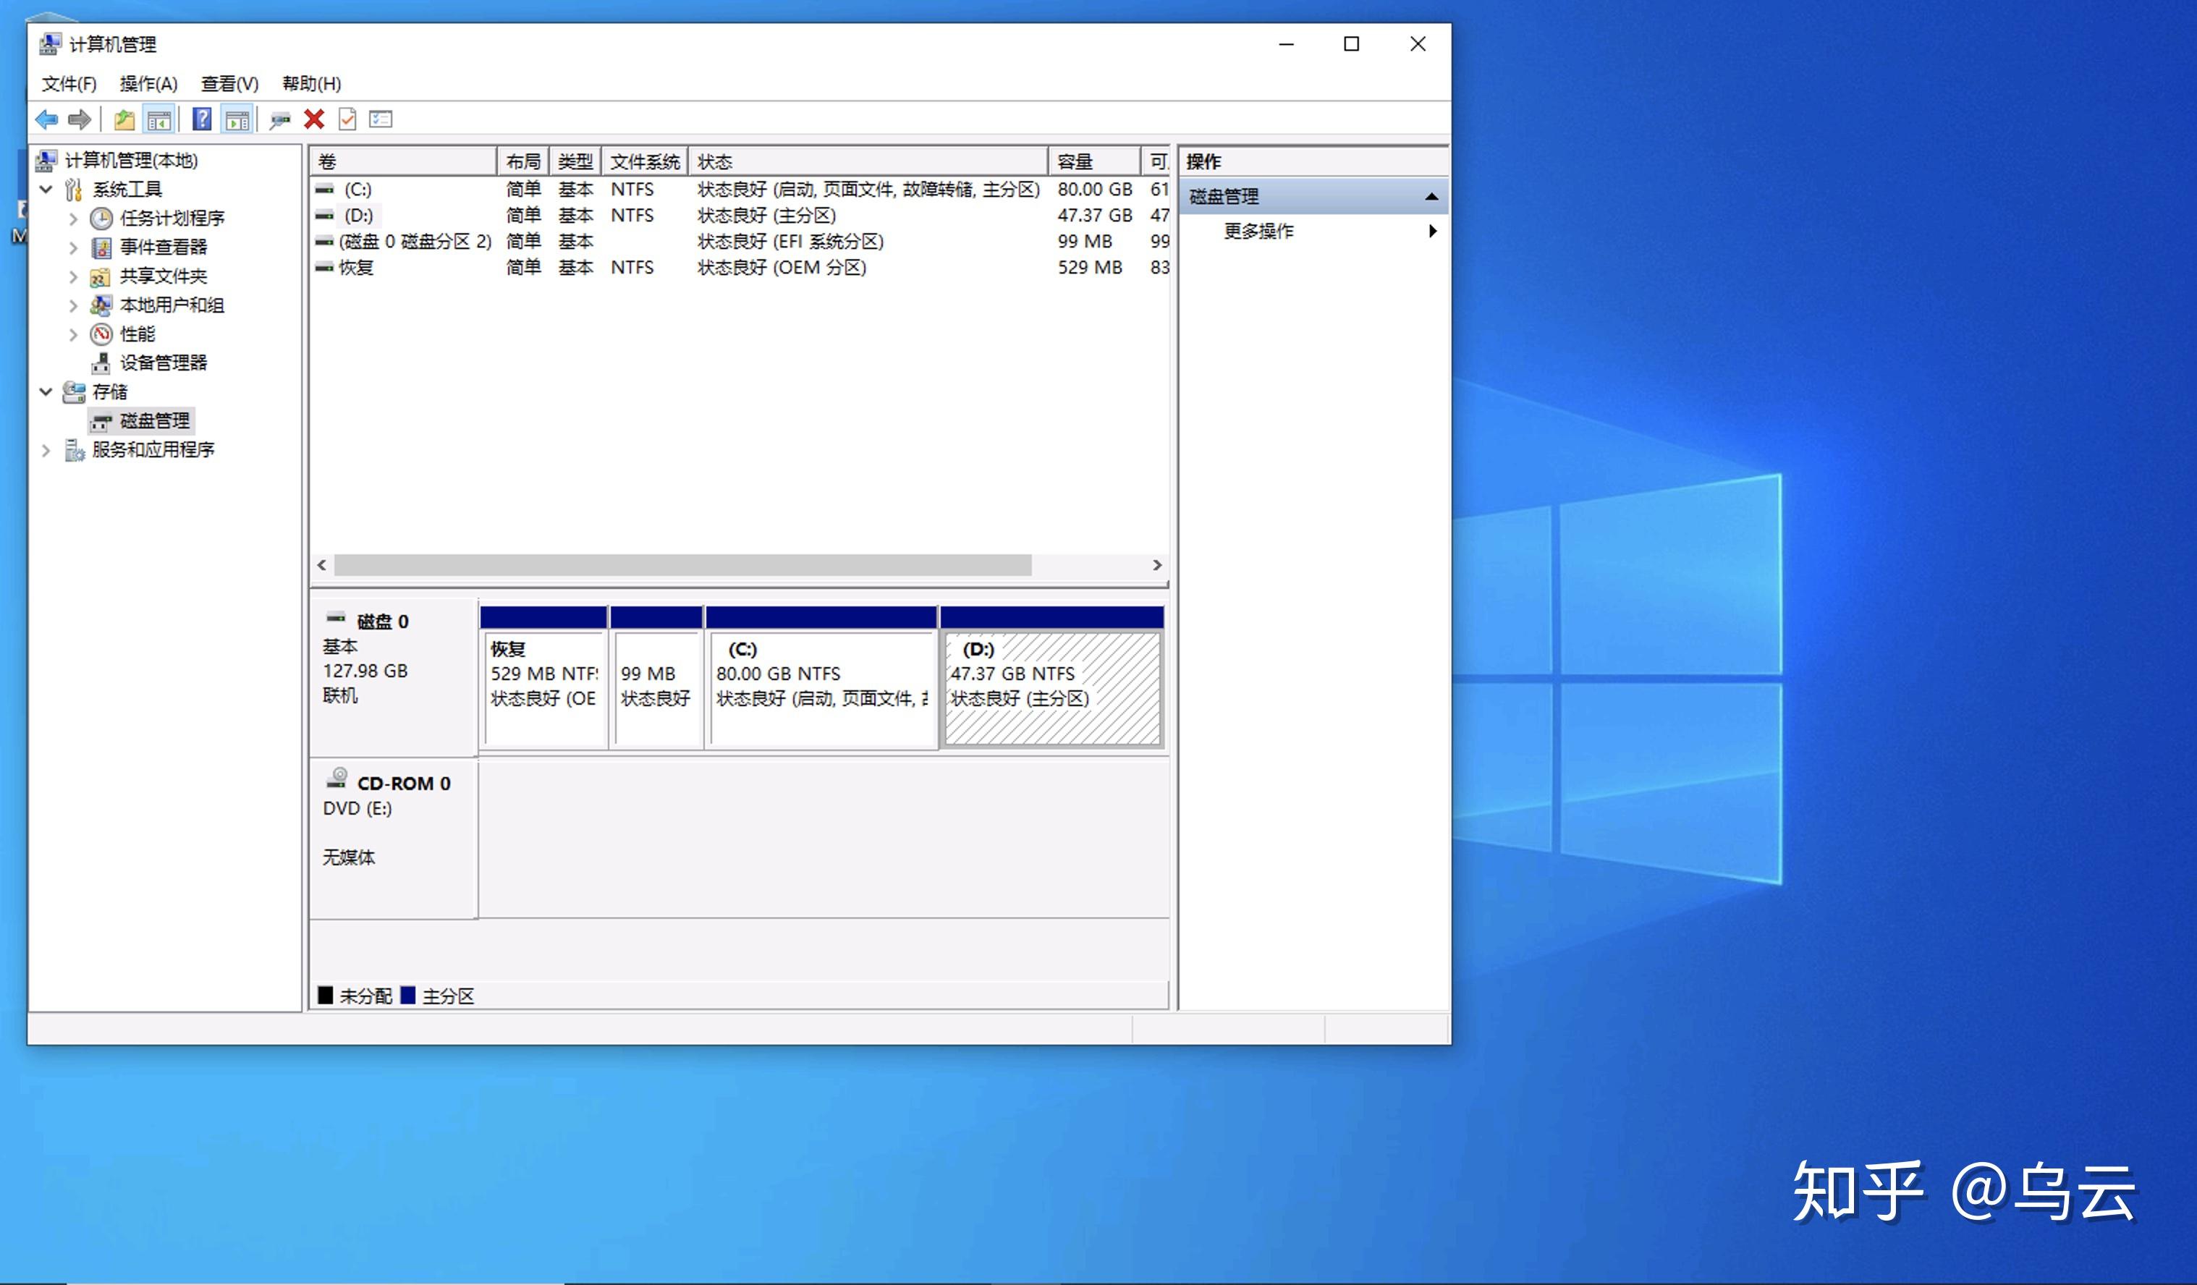Open the 查看(V) menu
Viewport: 2197px width, 1285px height.
click(x=229, y=84)
